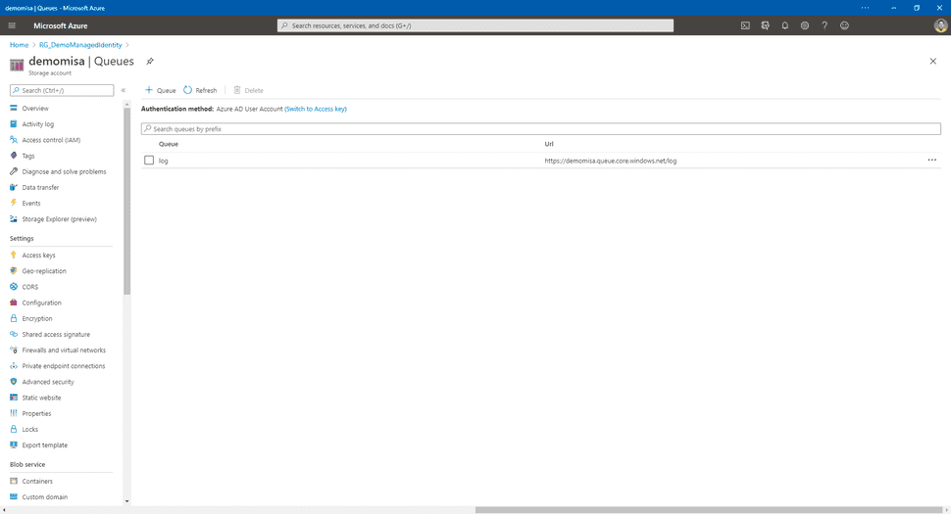Open the notifications bell
Image resolution: width=951 pixels, height=514 pixels.
tap(784, 25)
